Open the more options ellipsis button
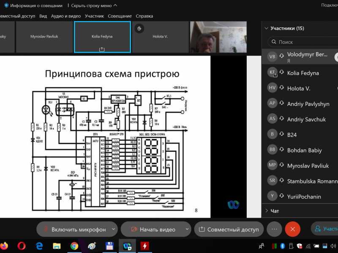This screenshot has width=338, height=253. (274, 229)
